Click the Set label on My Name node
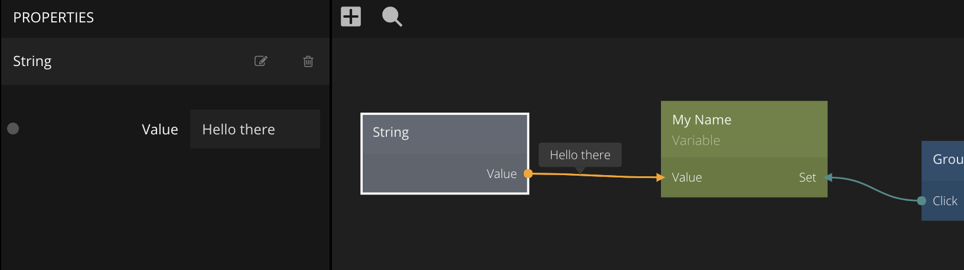Image resolution: width=964 pixels, height=270 pixels. [807, 177]
